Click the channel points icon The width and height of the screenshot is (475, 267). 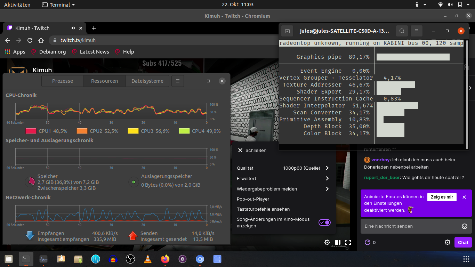coord(368,242)
